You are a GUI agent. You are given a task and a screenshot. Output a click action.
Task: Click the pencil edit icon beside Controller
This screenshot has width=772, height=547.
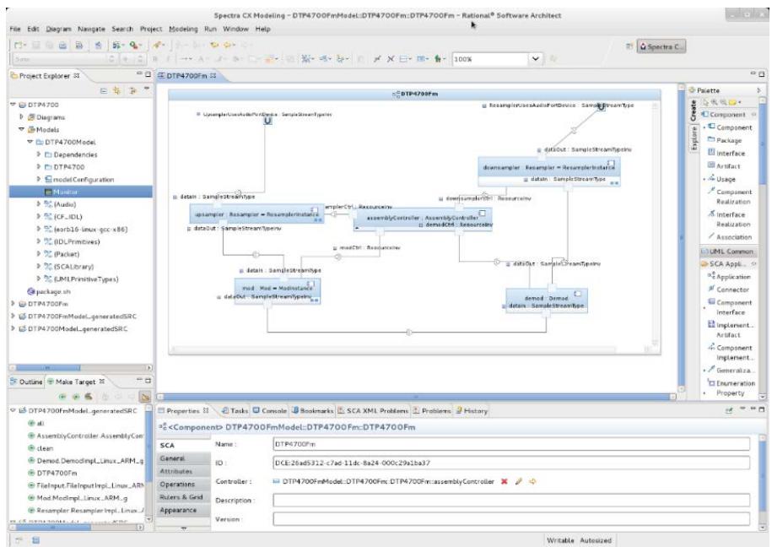518,481
